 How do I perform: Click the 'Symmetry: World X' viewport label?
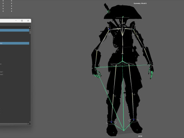tap(140, 3)
